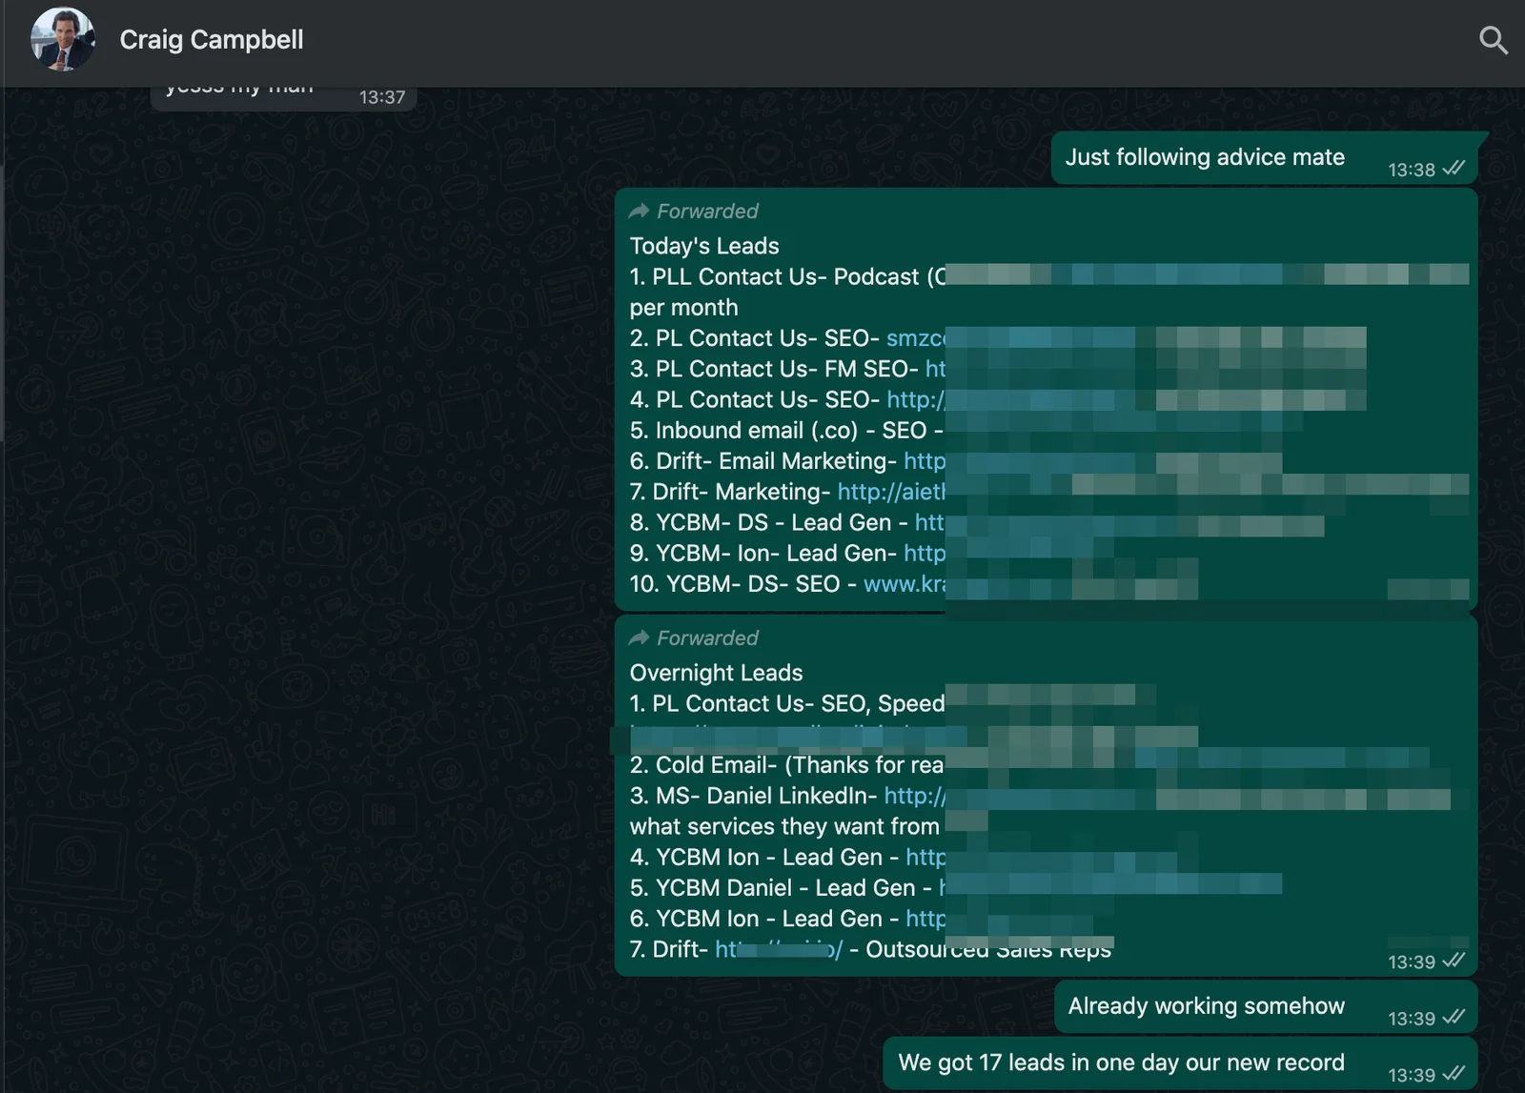
Task: Click the read-receipt ticks on the Overnight Leads message
Action: [x=1454, y=961]
